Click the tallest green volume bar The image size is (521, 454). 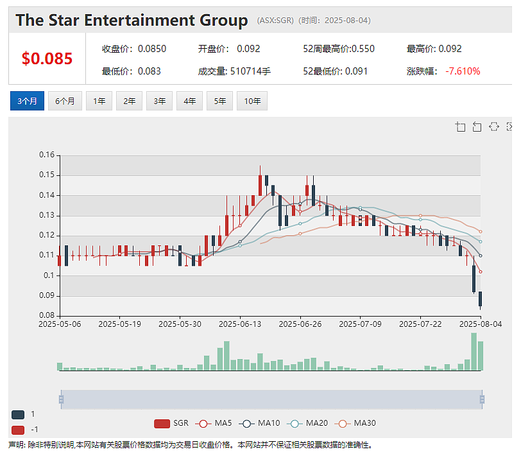click(474, 351)
